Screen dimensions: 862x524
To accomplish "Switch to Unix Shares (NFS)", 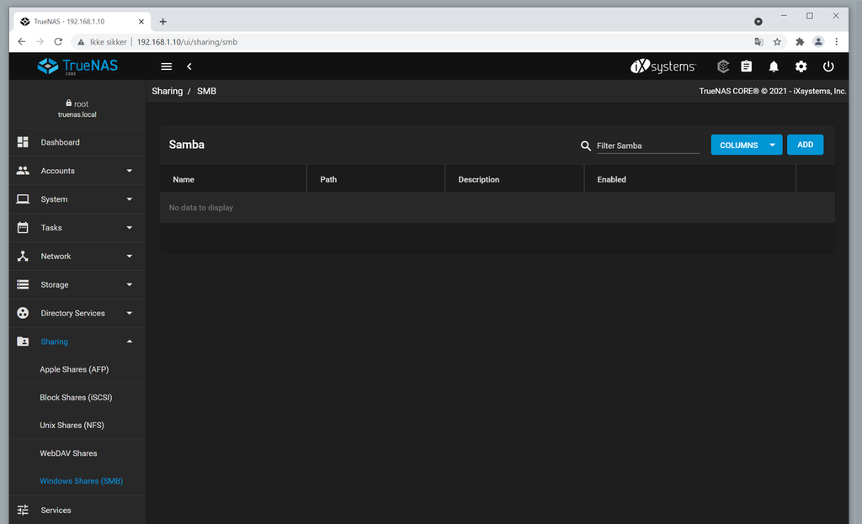I will [x=72, y=425].
